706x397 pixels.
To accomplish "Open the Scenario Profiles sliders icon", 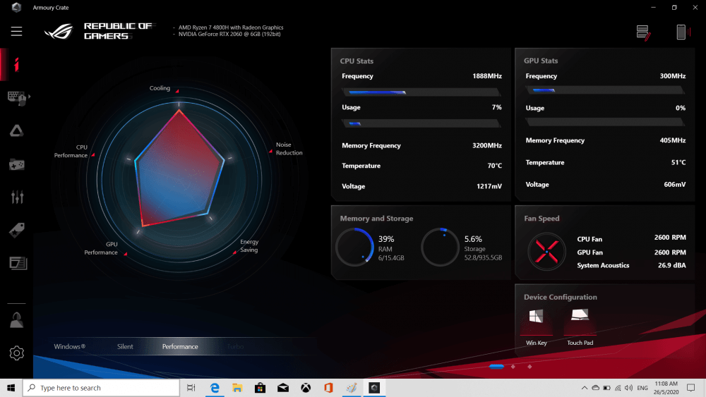I will (17, 197).
